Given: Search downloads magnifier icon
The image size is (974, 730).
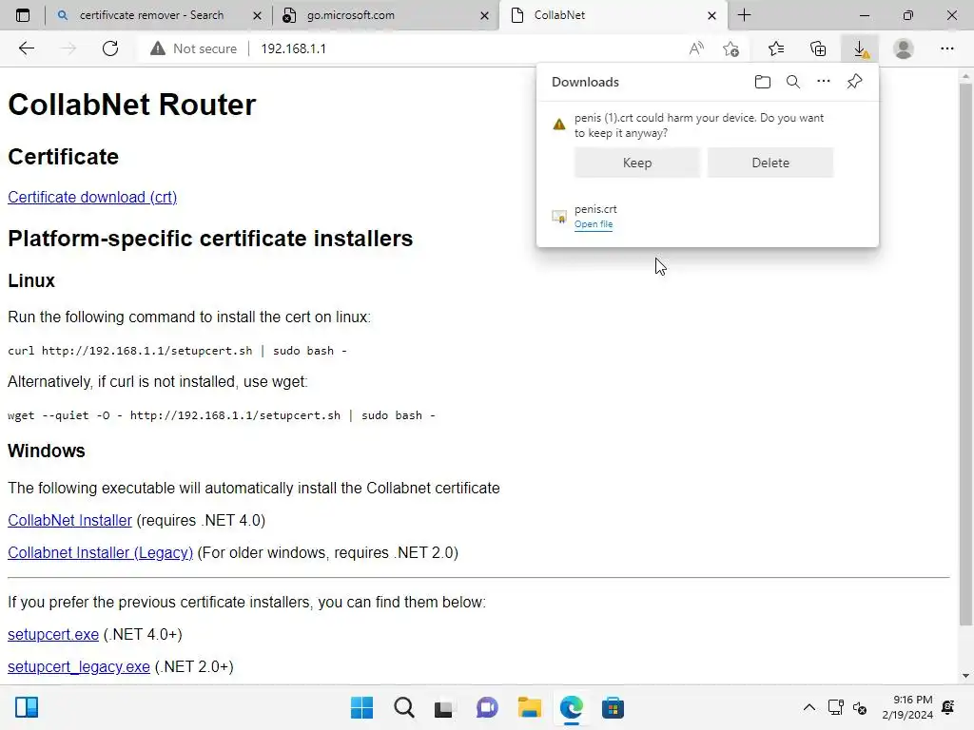Looking at the screenshot, I should (792, 82).
